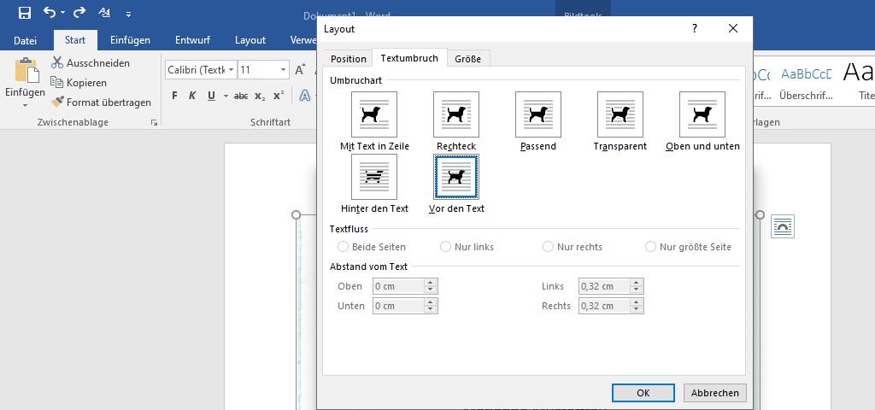875x410 pixels.
Task: Choose the 'Rechteck' wrap style icon
Action: (456, 114)
